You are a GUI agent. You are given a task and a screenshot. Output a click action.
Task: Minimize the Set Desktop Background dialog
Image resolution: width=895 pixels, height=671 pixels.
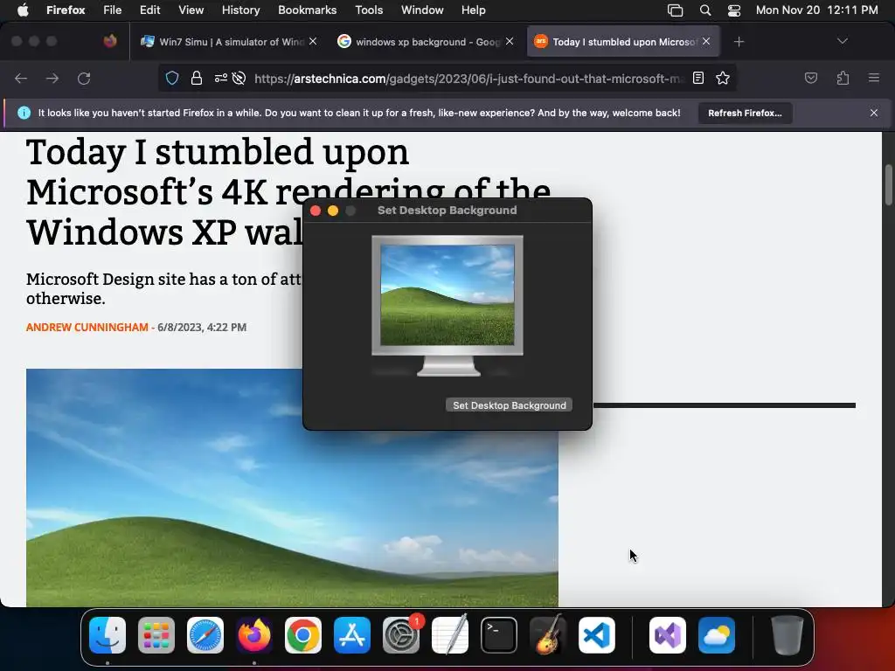point(333,211)
